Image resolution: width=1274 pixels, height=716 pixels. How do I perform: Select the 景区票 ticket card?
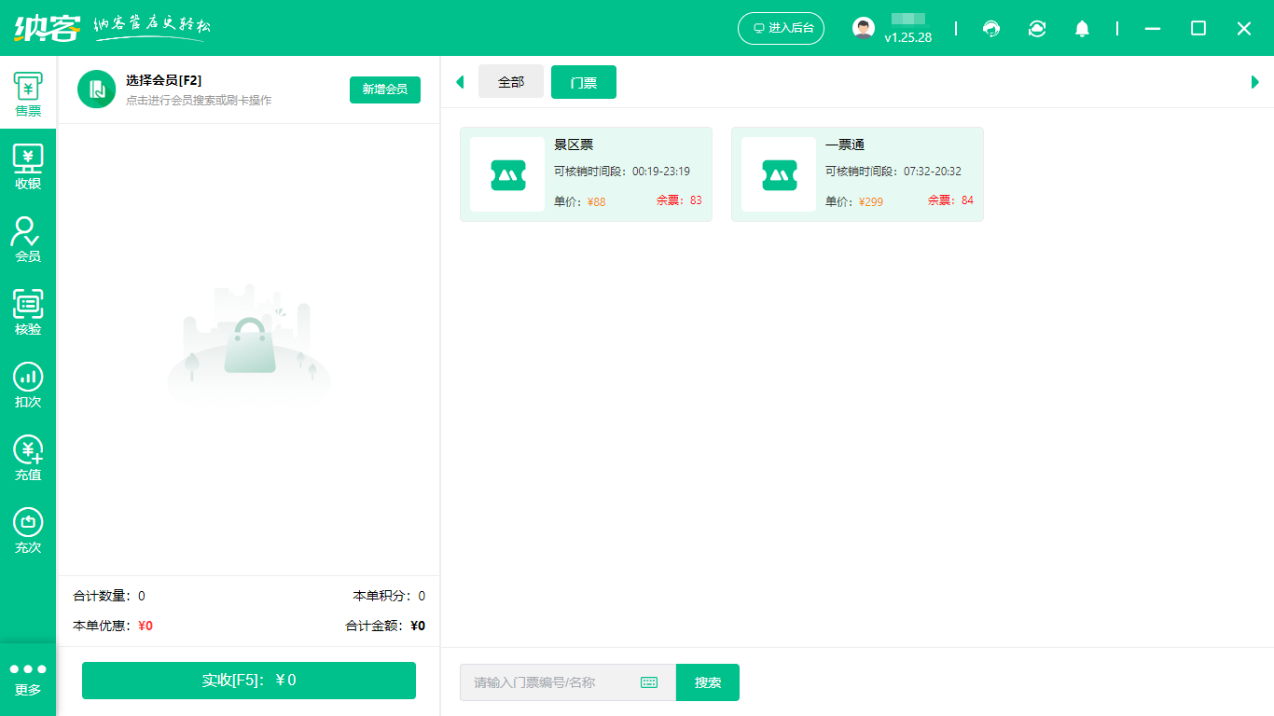[586, 173]
